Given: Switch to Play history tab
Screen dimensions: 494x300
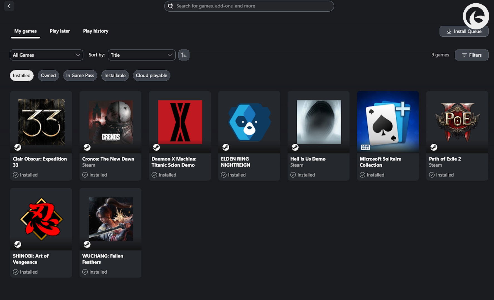Looking at the screenshot, I should pos(96,31).
